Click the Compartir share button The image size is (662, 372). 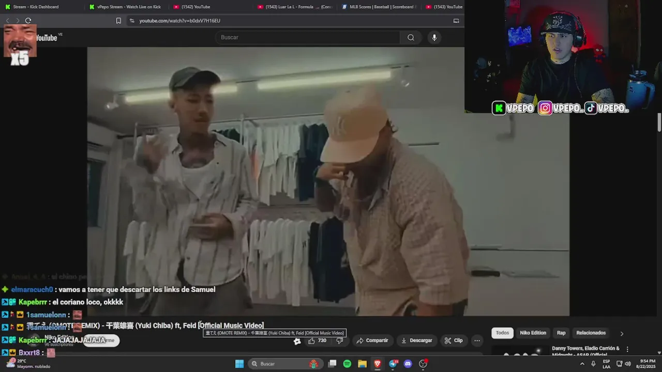[372, 340]
